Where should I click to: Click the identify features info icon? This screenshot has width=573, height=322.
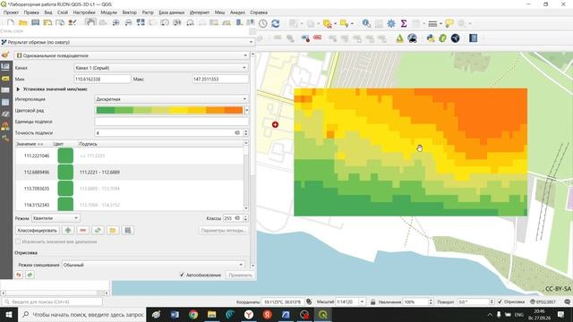[366, 23]
